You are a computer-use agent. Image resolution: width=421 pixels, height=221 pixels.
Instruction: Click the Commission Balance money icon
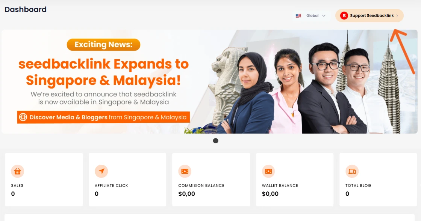point(185,171)
